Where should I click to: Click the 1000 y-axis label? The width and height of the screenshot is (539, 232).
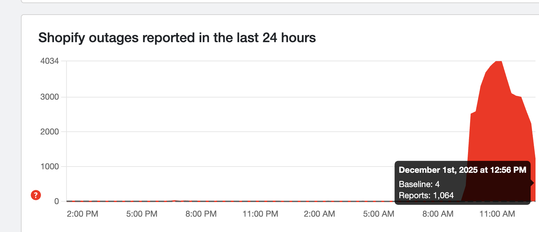50,167
